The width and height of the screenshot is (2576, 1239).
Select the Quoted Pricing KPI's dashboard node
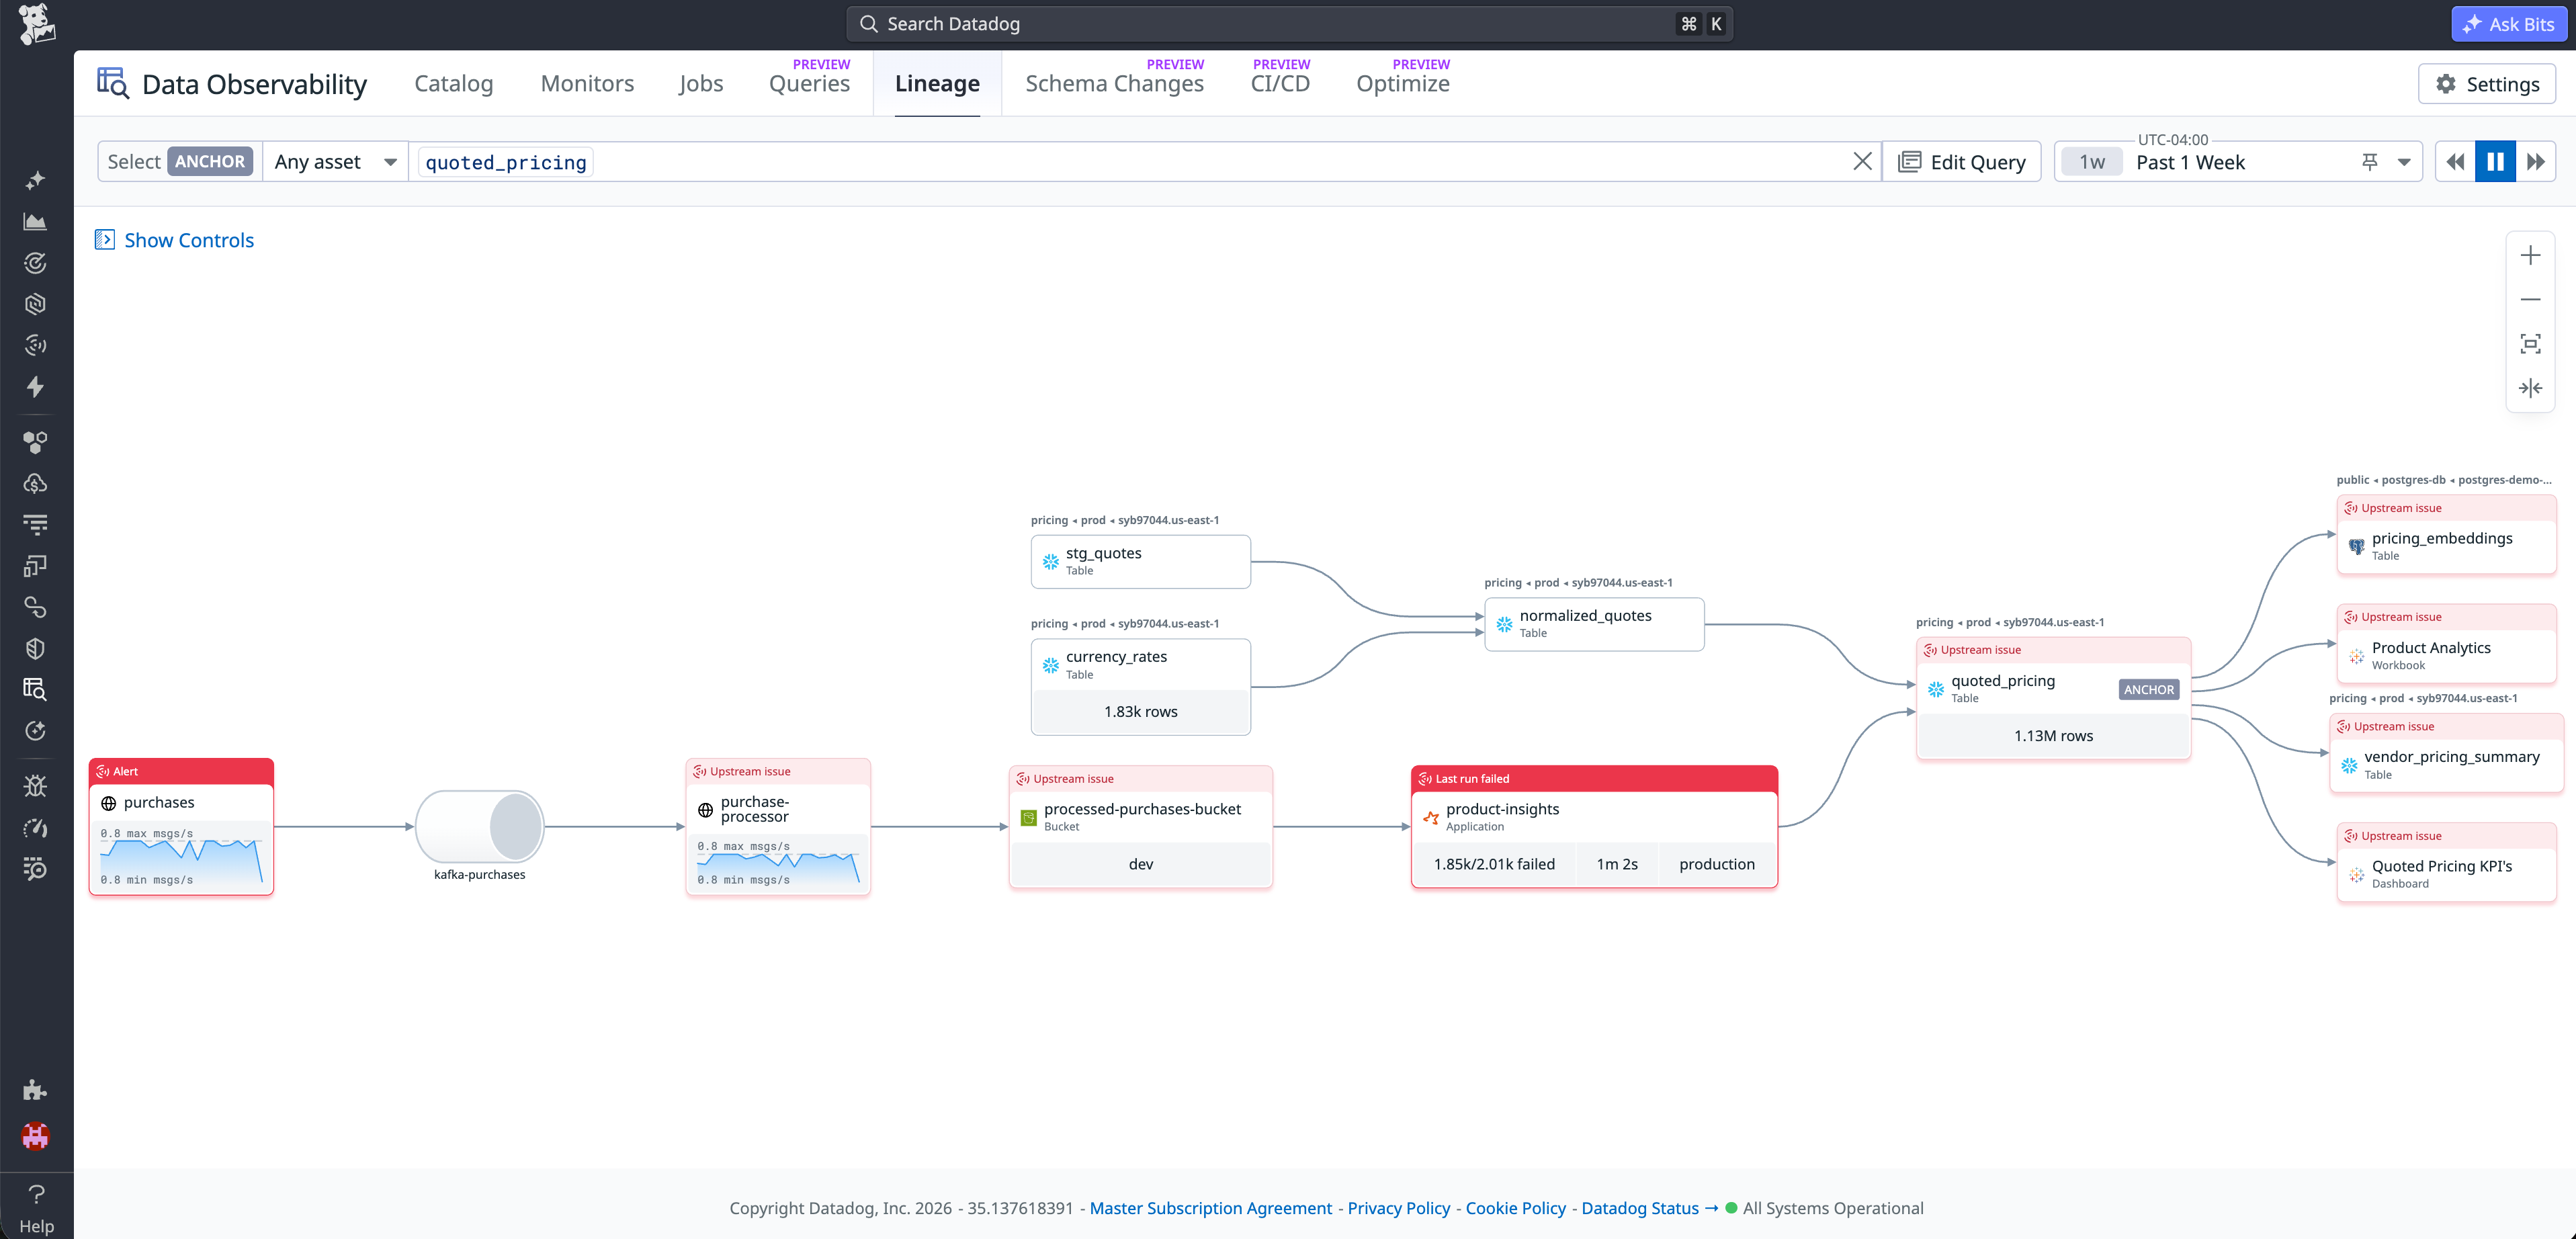pyautogui.click(x=2446, y=863)
